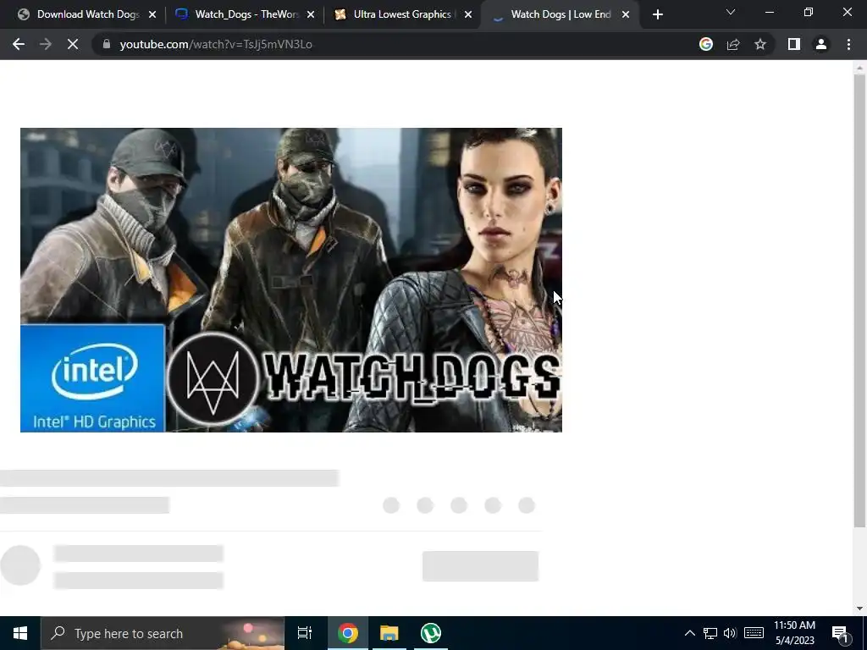The height and width of the screenshot is (650, 867).
Task: Close the Ultra Lowest Graphics tab
Action: point(468,15)
